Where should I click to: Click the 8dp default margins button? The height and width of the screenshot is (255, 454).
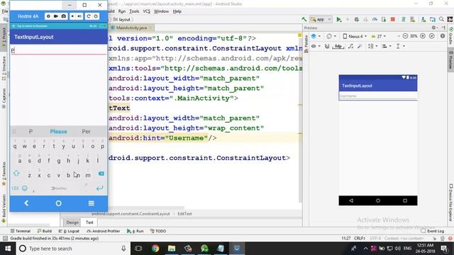pos(338,46)
